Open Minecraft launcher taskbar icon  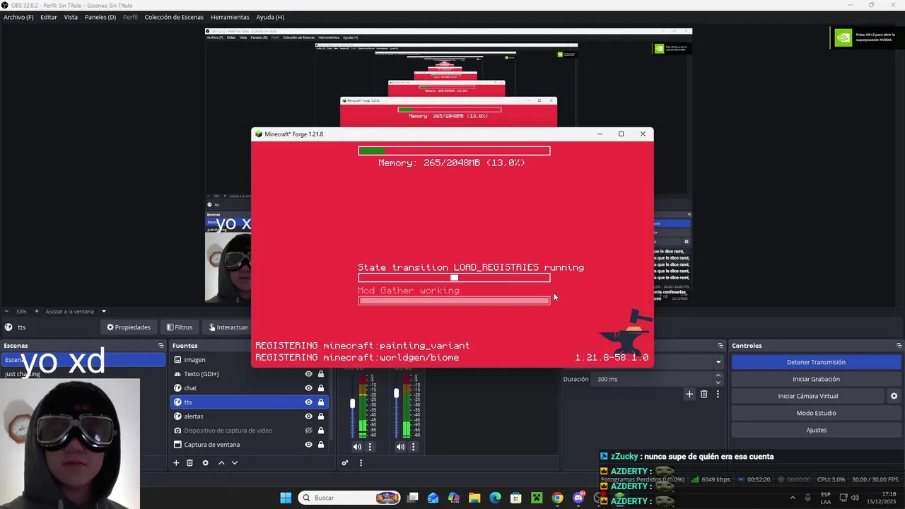coord(537,498)
